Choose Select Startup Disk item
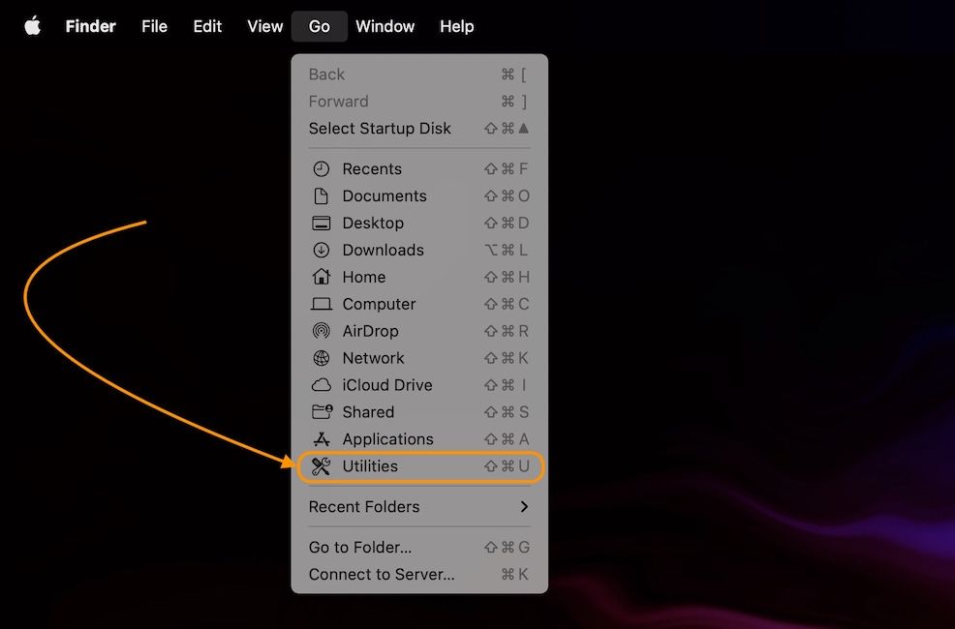955x629 pixels. coord(380,129)
